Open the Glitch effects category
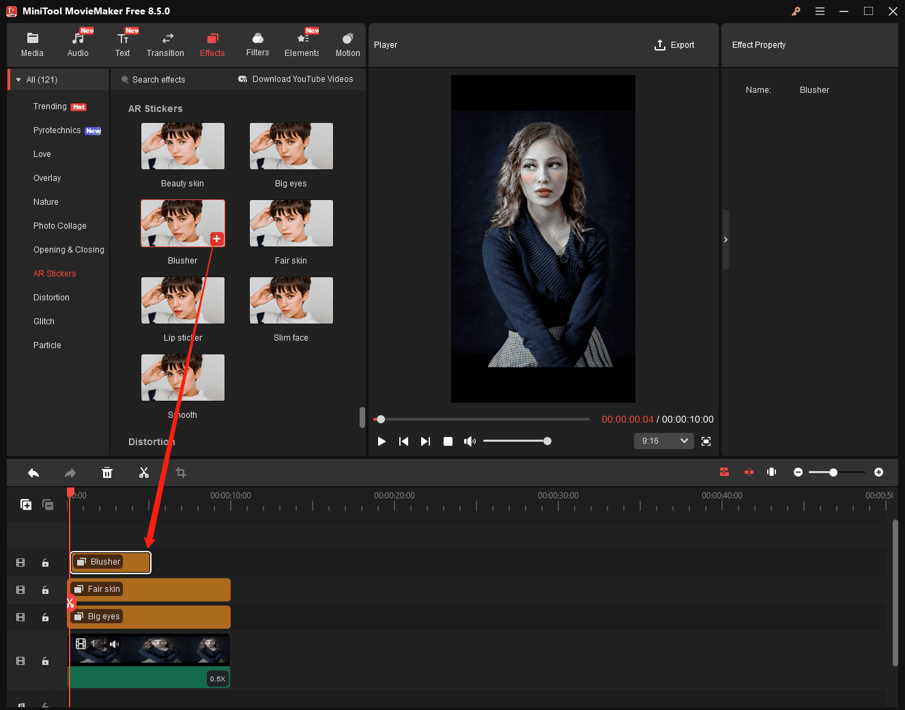Viewport: 905px width, 710px height. point(44,321)
